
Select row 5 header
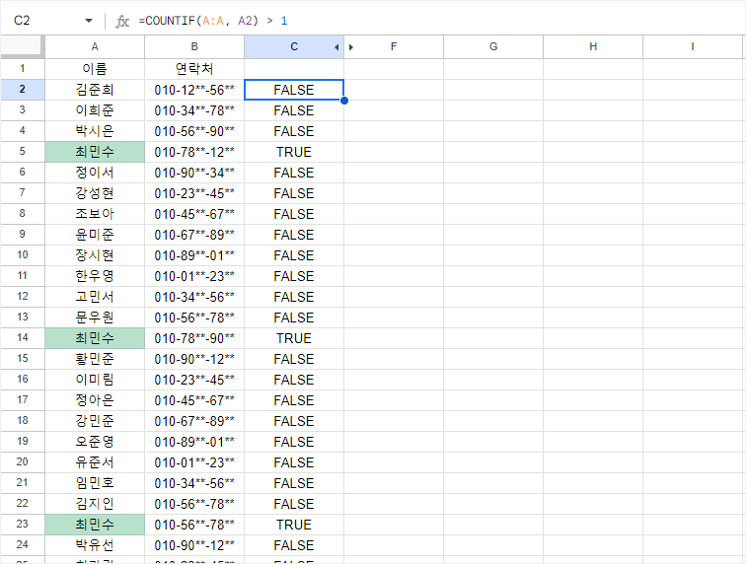[23, 151]
